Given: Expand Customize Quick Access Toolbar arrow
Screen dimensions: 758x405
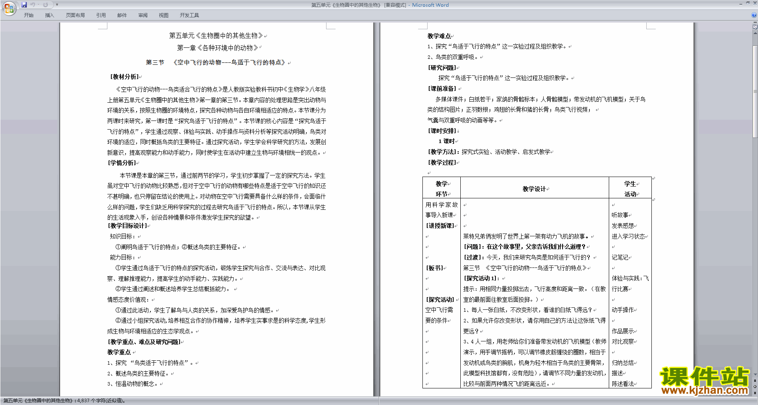Looking at the screenshot, I should tap(57, 5).
